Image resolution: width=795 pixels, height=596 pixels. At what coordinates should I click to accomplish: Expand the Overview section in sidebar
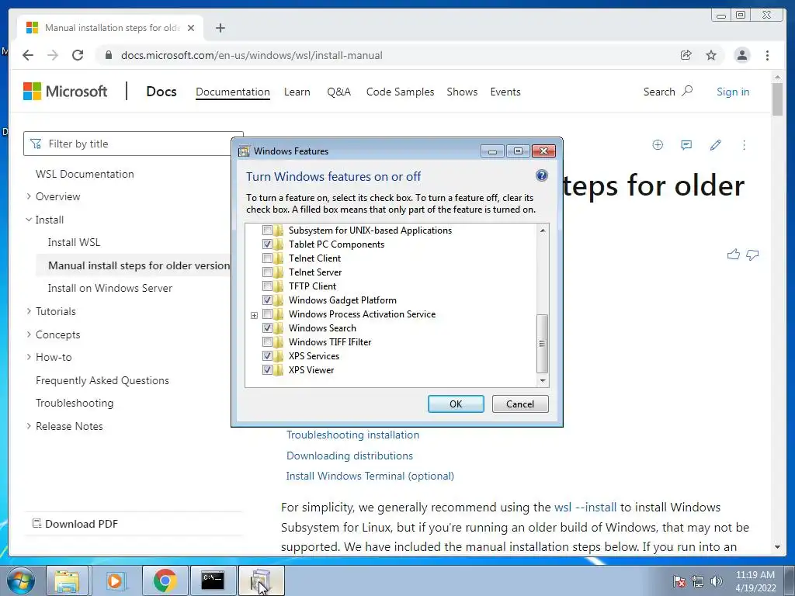(29, 196)
